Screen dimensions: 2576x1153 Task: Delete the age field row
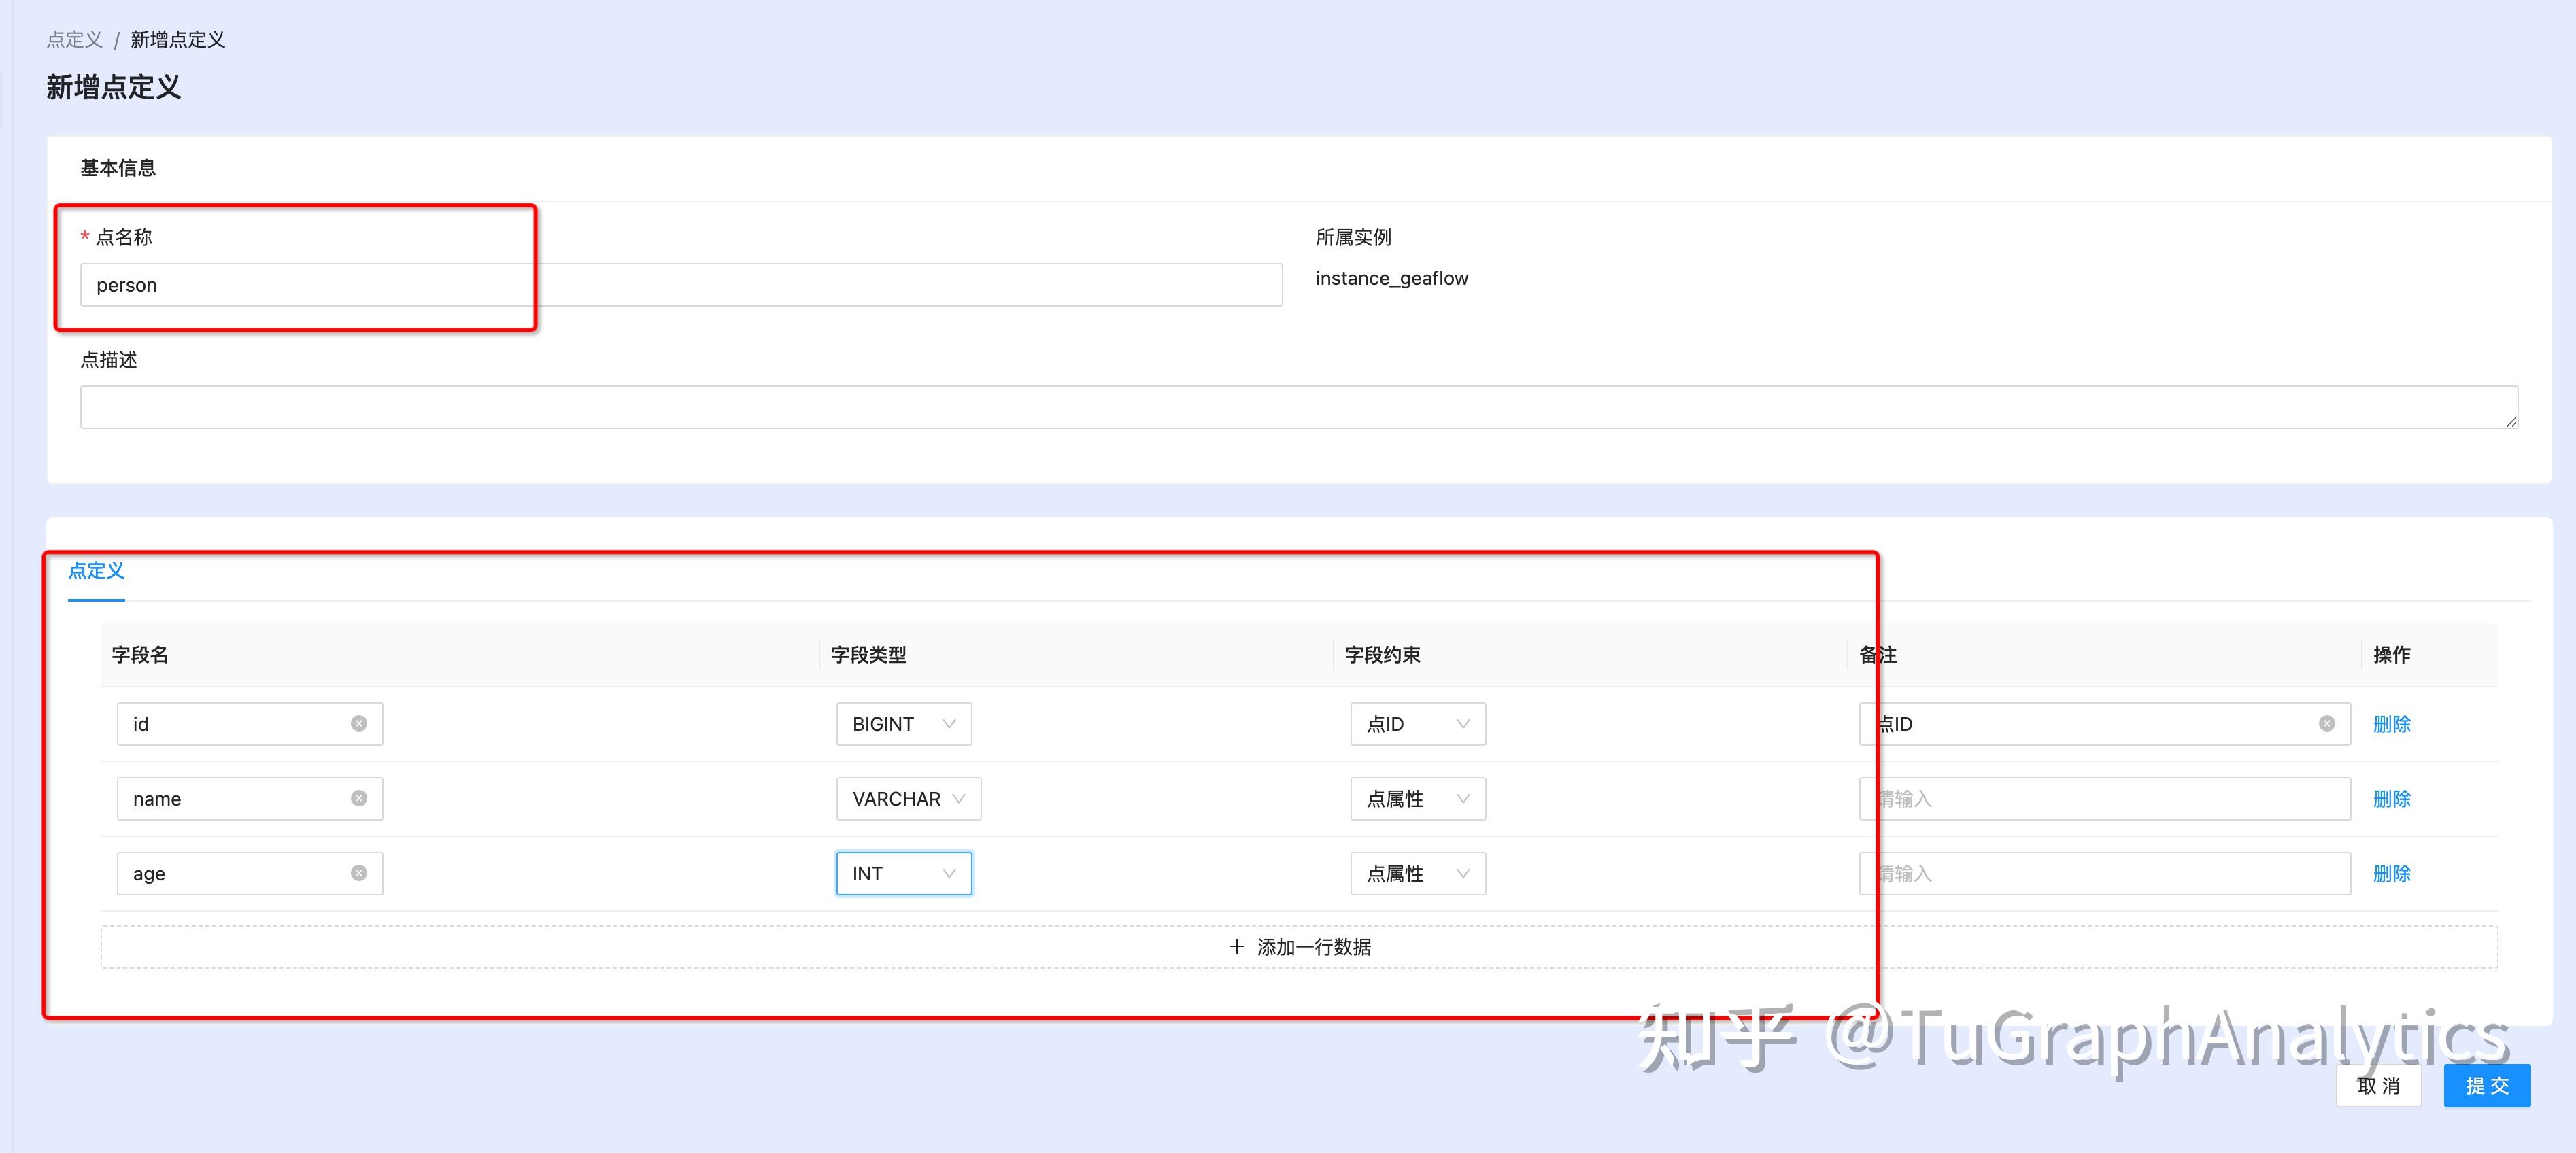[2391, 874]
